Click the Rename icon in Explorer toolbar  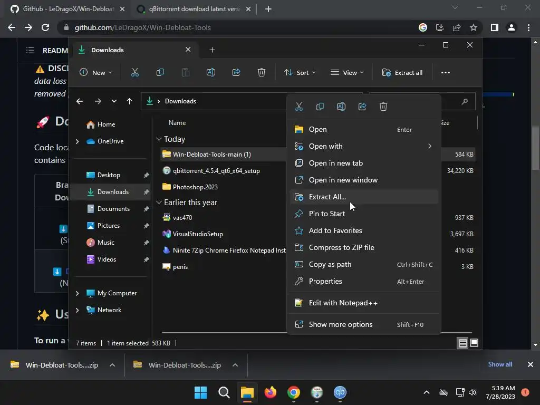[211, 72]
